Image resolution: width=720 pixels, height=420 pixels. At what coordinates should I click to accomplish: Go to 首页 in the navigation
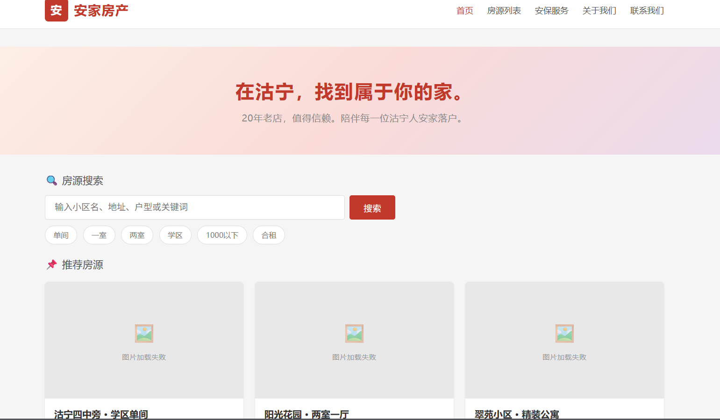click(x=465, y=10)
